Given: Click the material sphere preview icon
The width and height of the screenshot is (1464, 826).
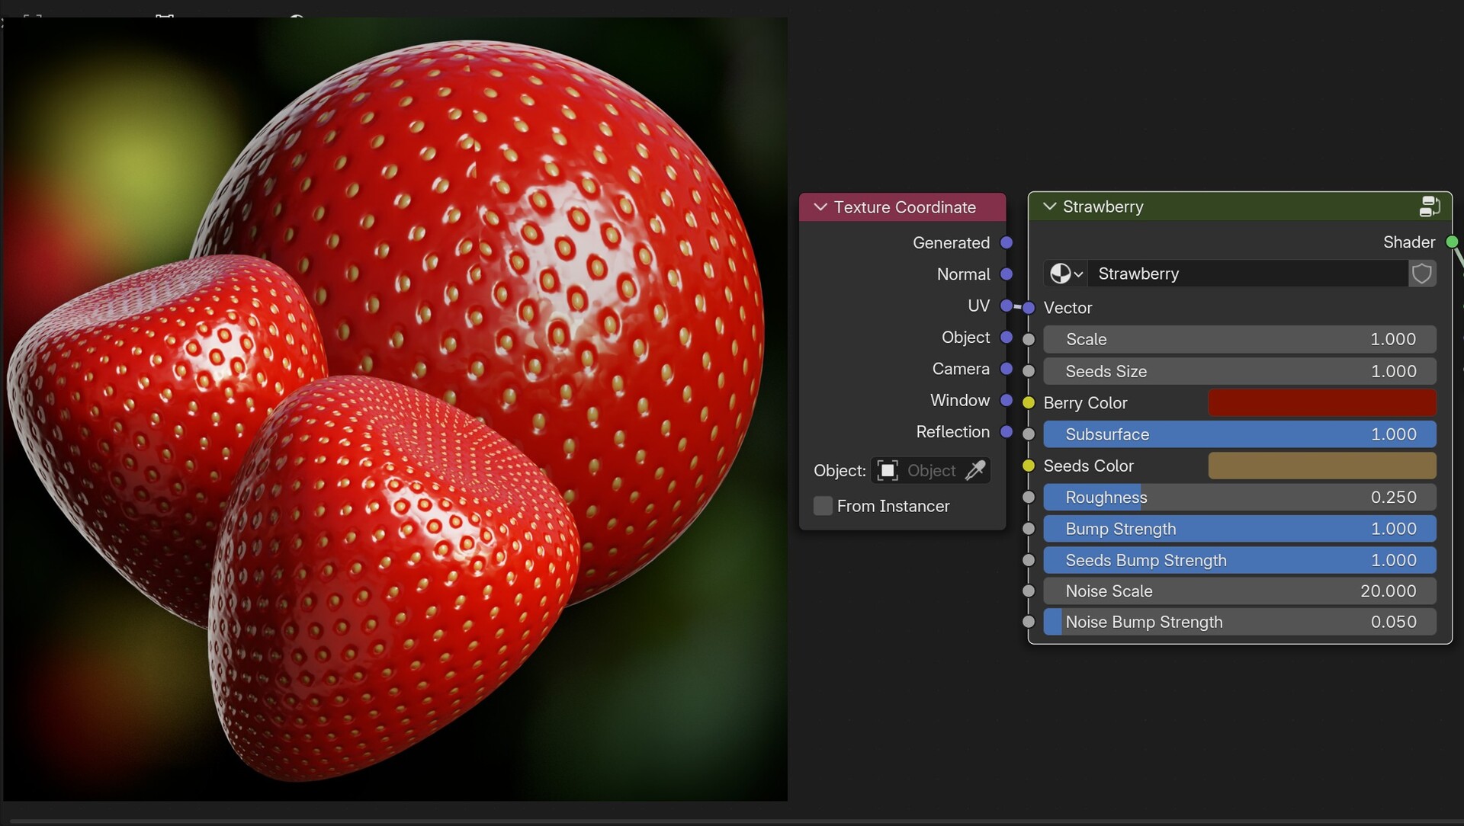Looking at the screenshot, I should [1061, 274].
